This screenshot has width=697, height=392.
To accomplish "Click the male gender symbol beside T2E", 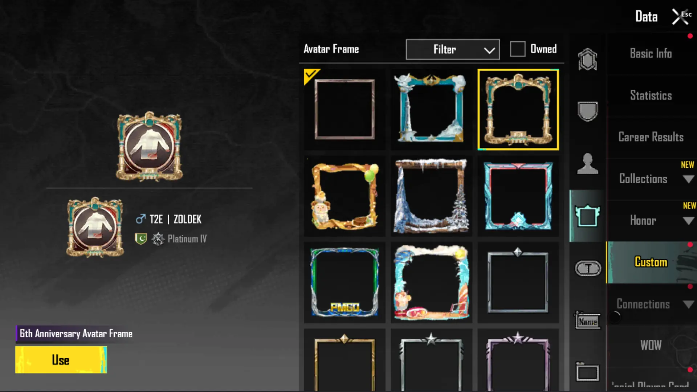I will click(x=140, y=219).
